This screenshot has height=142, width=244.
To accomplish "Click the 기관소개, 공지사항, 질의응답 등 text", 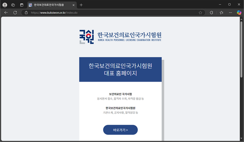I will (x=121, y=112).
